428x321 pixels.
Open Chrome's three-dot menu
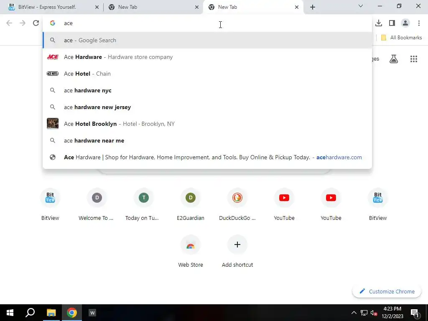(419, 23)
